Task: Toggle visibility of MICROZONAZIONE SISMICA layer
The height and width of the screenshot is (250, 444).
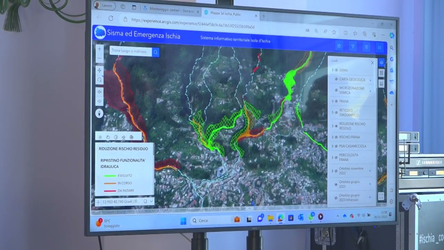Action: click(336, 91)
